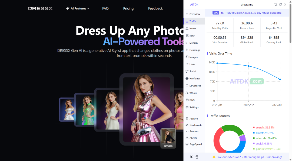
Task: Click the 394,228 Global Rank value
Action: (x=247, y=38)
